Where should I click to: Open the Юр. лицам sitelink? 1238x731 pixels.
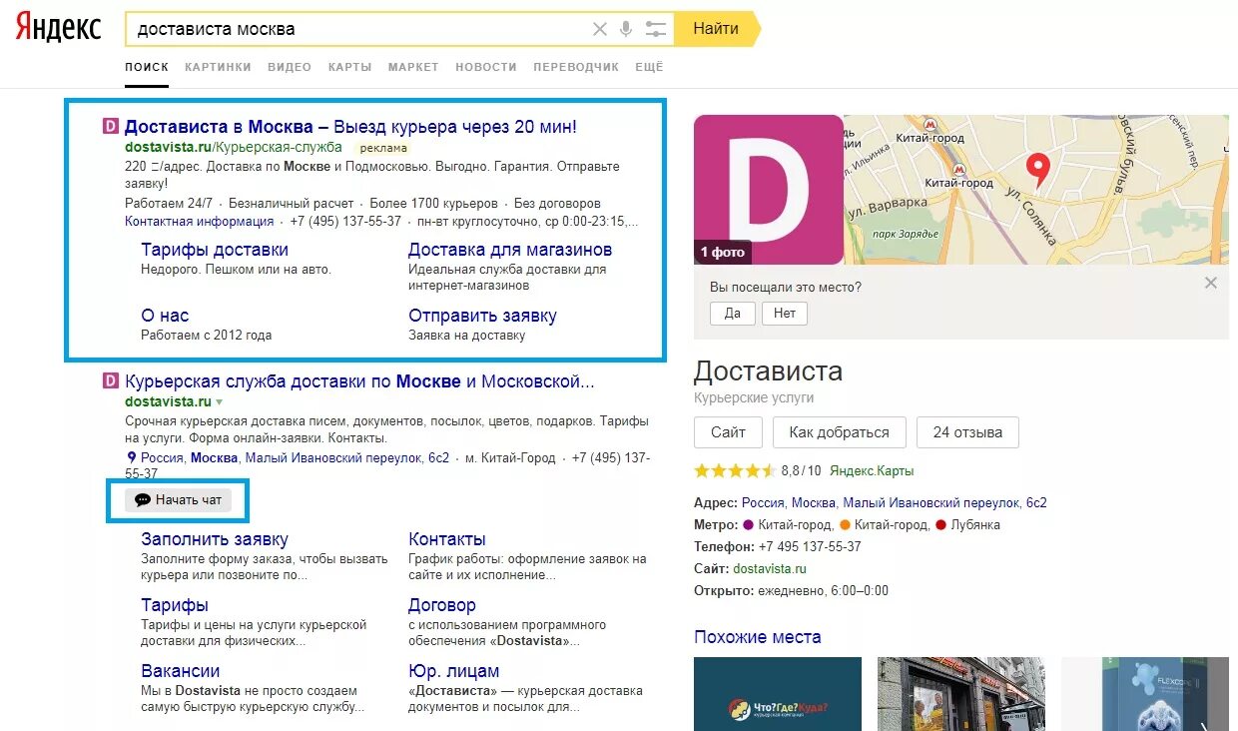coord(454,671)
